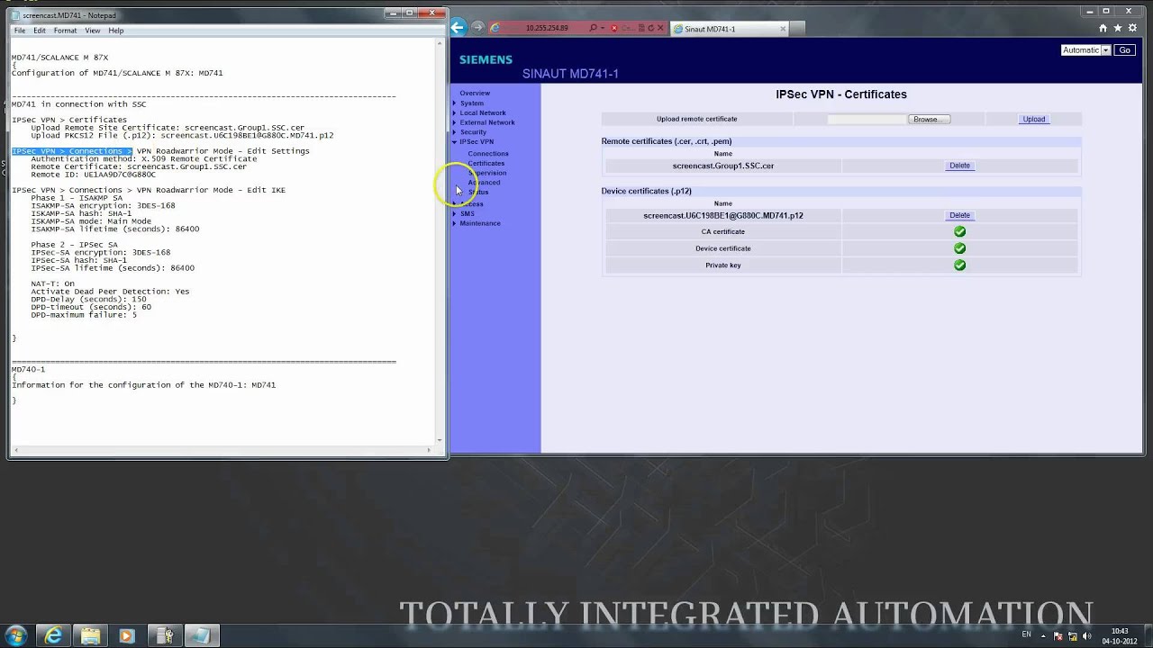This screenshot has height=648, width=1153.
Task: Delete the screencast.Group1.SSC.cer certificate
Action: pos(959,166)
